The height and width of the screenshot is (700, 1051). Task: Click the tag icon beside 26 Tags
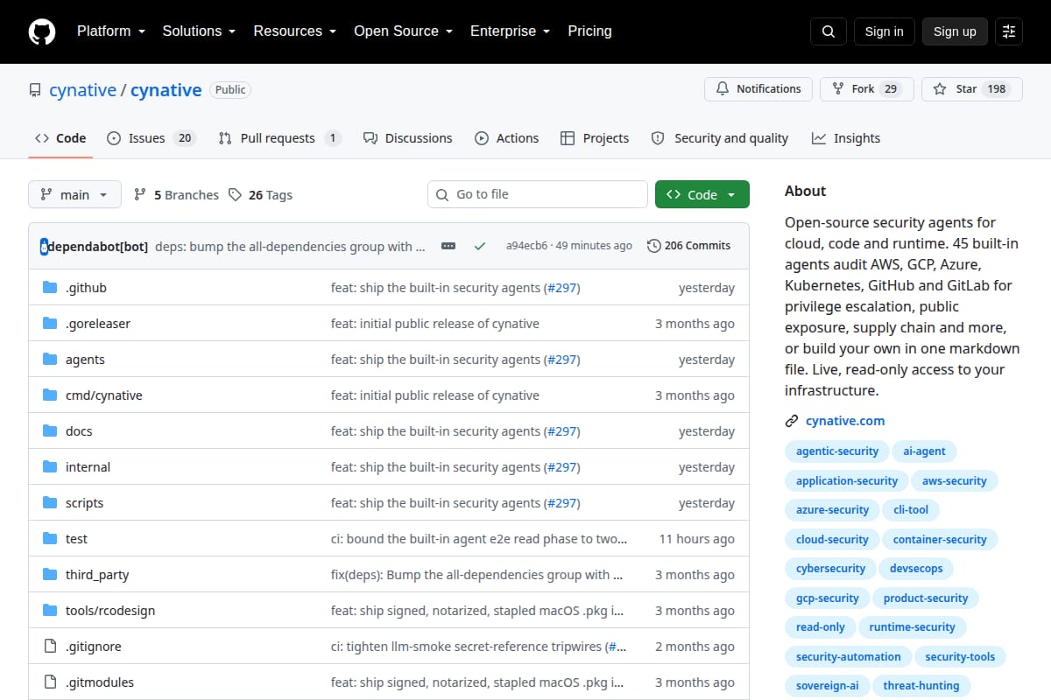point(235,195)
